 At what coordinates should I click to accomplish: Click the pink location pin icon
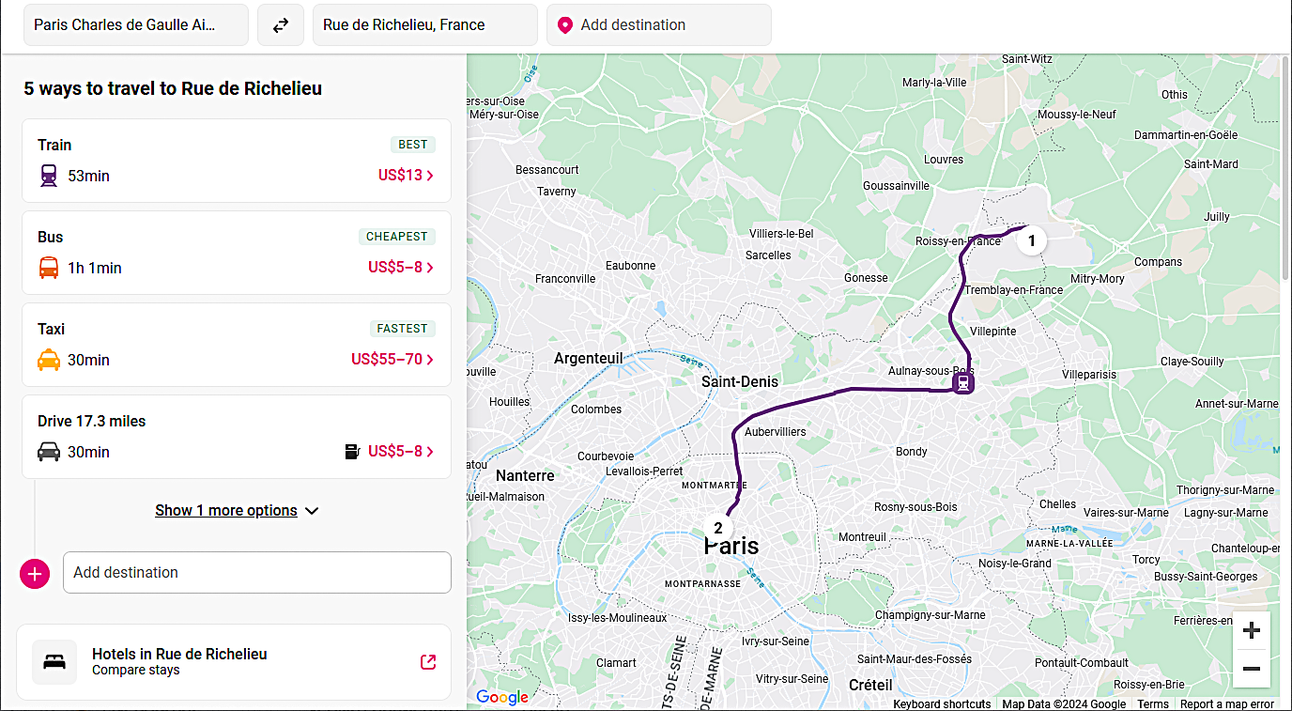(564, 25)
